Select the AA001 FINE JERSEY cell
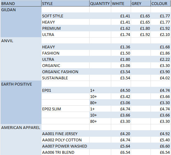Image resolution: width=171 pixels, height=155 pixels. (65, 134)
